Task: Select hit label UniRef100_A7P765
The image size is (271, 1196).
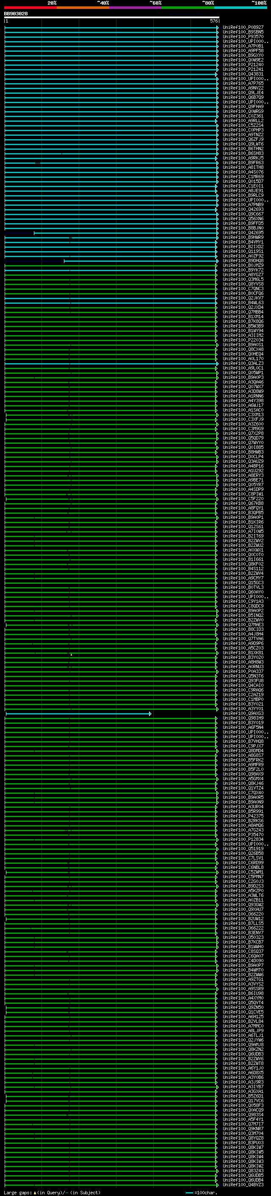Action: pos(243,83)
